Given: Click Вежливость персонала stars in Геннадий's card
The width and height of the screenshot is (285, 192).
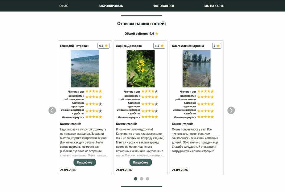Looking at the screenshot, I should [94, 97].
